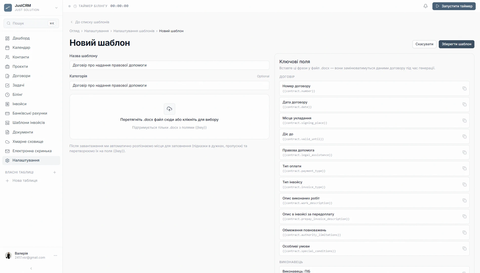Viewport: 480px width, 273px height.
Task: Click the Назва шаблону input field
Action: [x=169, y=65]
